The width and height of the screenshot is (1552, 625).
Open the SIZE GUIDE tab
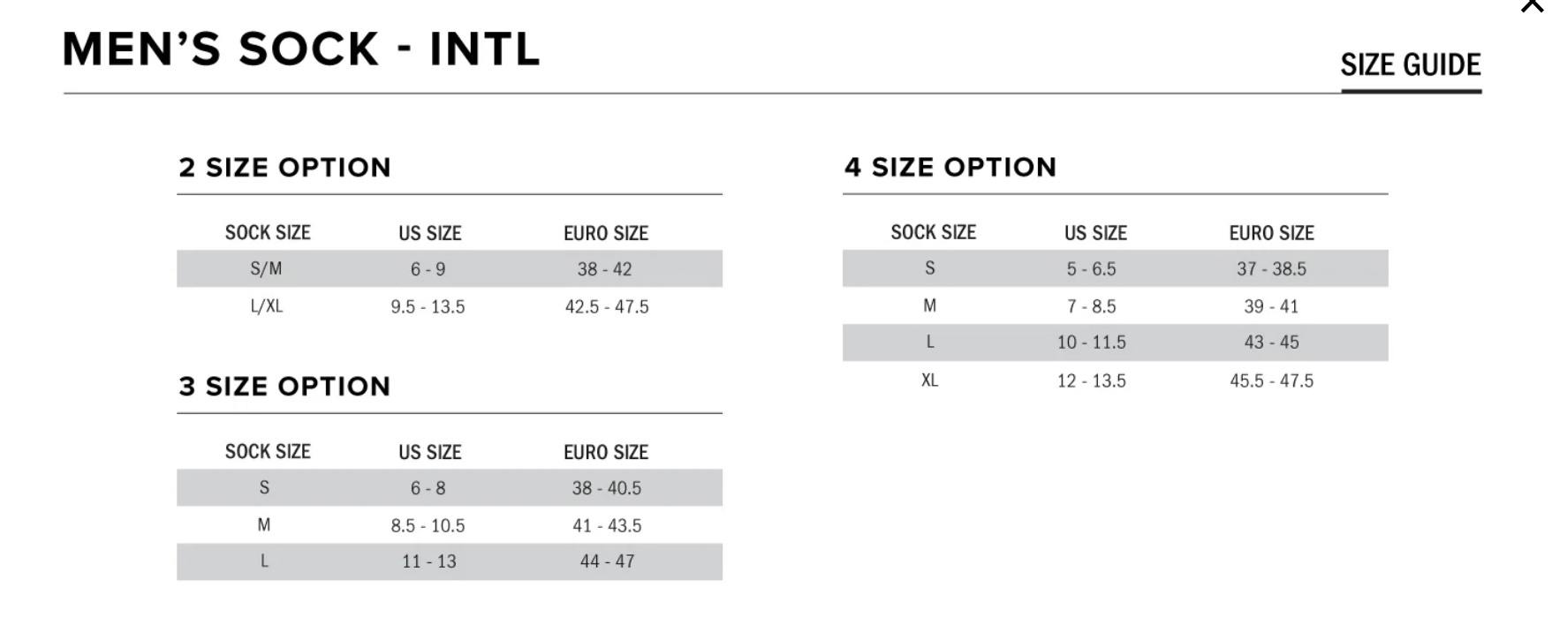point(1411,65)
